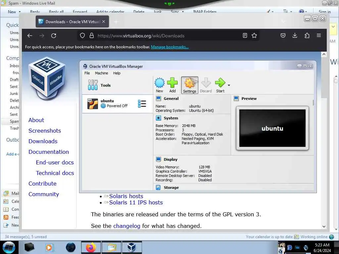Click the Calendar icon in Live Mail shortcuts
The image size is (339, 254).
pyautogui.click(x=6, y=201)
